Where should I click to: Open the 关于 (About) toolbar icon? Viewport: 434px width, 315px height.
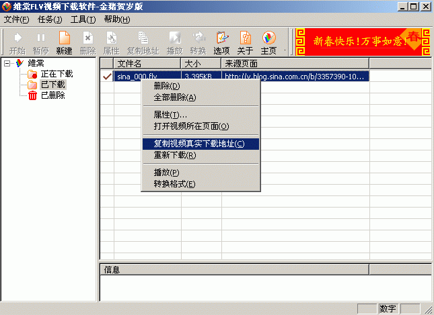point(245,42)
